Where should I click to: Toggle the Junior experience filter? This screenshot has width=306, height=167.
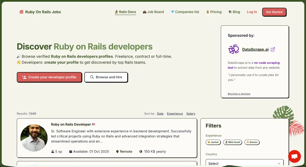click(x=213, y=142)
